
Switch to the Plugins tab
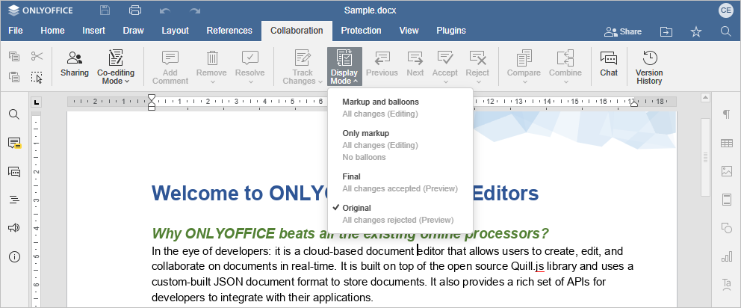[x=451, y=31]
